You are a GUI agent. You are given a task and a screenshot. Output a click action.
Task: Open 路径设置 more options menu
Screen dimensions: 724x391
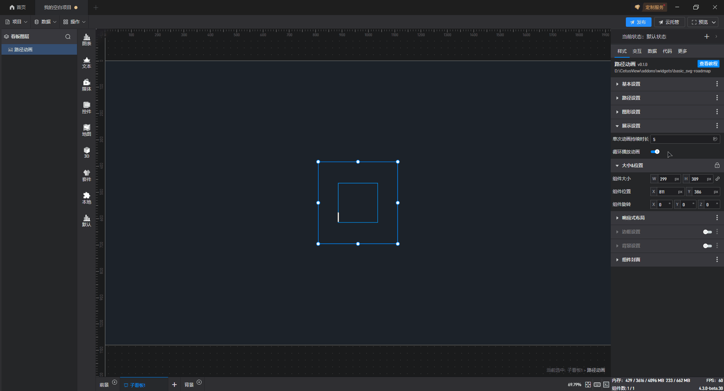click(717, 98)
